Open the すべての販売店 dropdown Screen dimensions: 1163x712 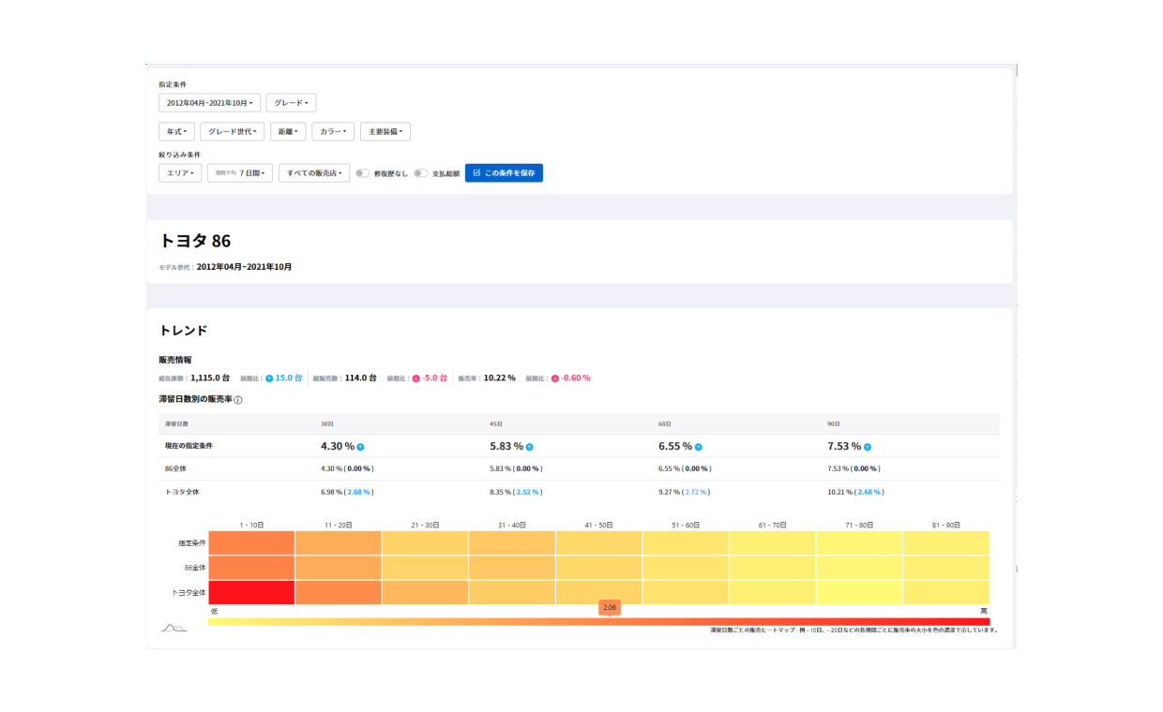(314, 173)
